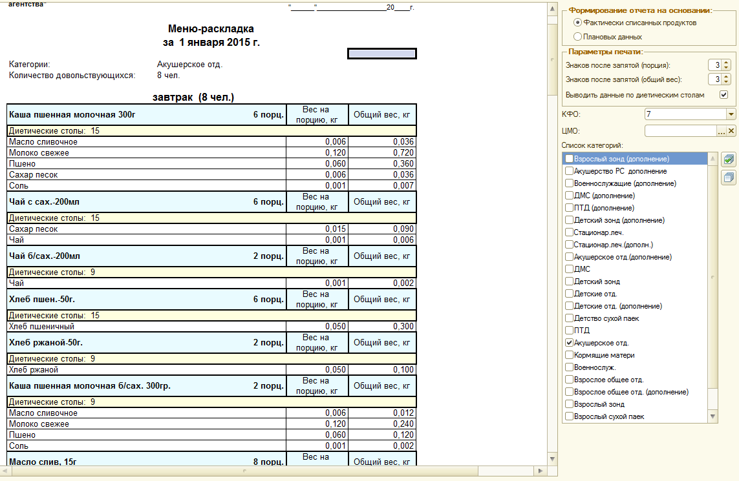The height and width of the screenshot is (481, 739).
Task: Decrease decimal places for total weight
Action: pyautogui.click(x=726, y=82)
